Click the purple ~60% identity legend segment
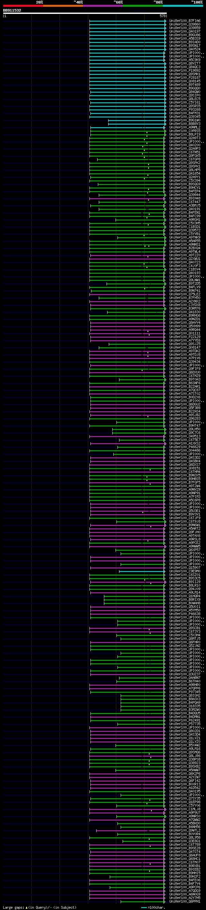 (x=103, y=6)
